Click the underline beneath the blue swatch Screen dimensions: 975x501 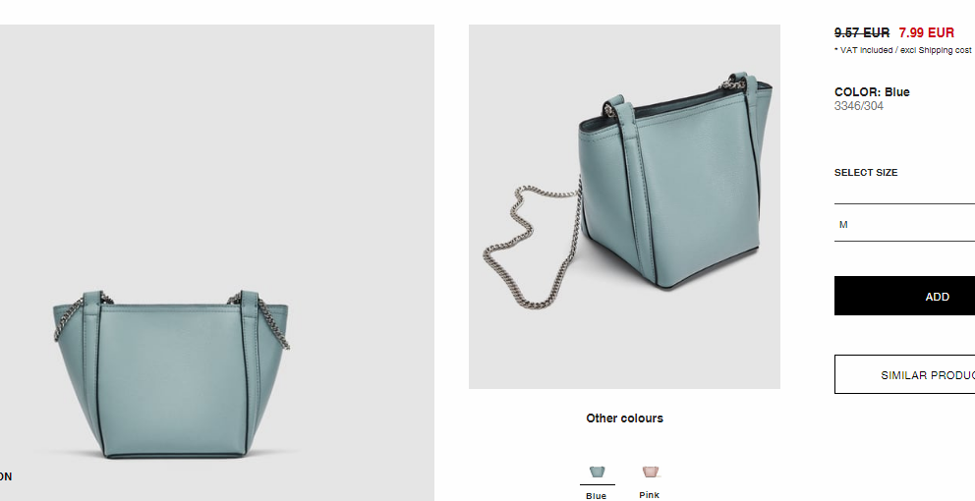[x=597, y=484]
